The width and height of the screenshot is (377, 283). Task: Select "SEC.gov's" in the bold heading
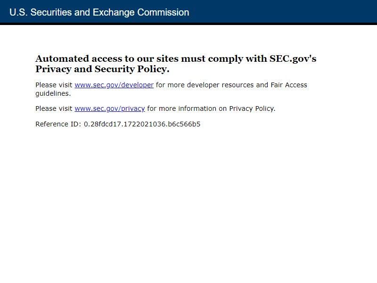[293, 59]
